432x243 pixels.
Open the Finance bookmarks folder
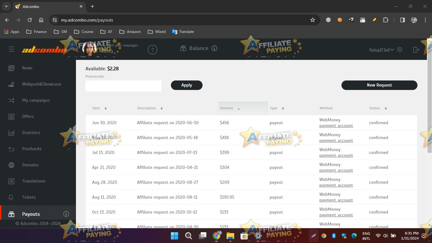pos(36,32)
